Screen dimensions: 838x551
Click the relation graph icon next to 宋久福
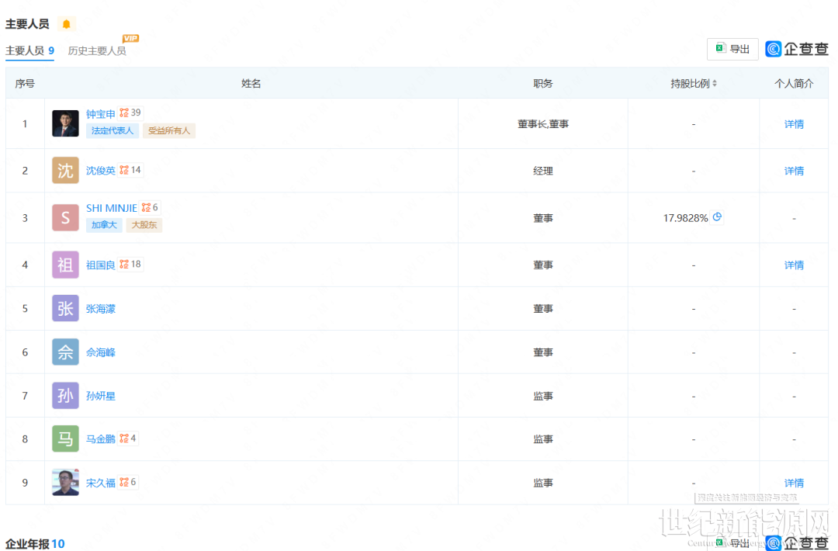point(124,482)
